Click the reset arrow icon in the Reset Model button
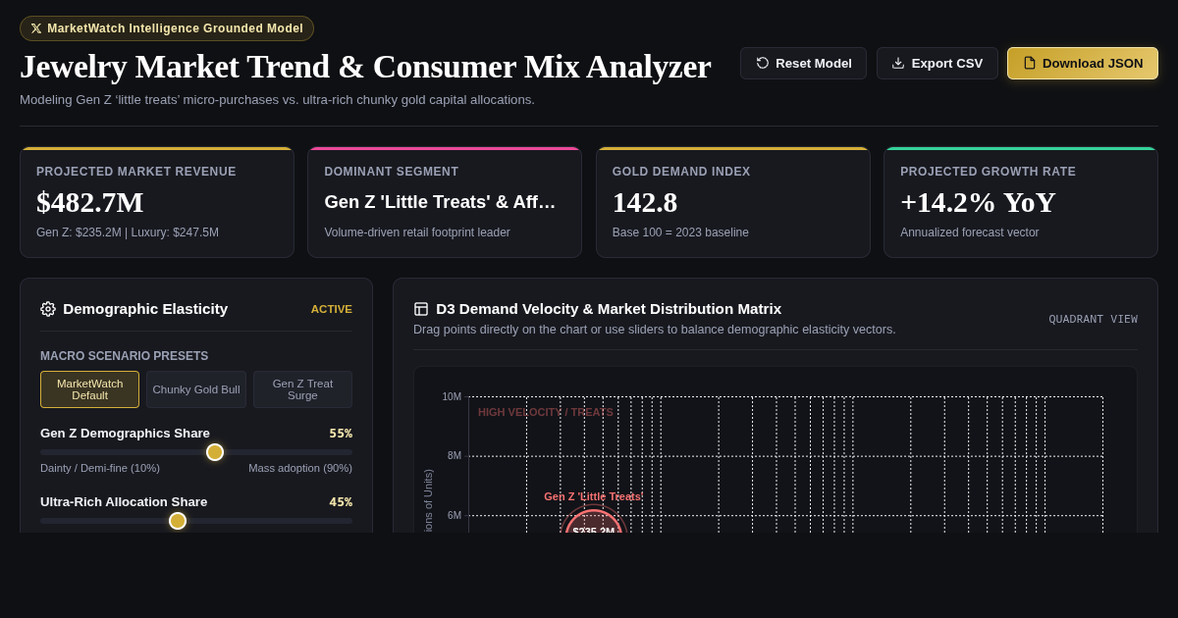This screenshot has height=618, width=1178. [763, 63]
